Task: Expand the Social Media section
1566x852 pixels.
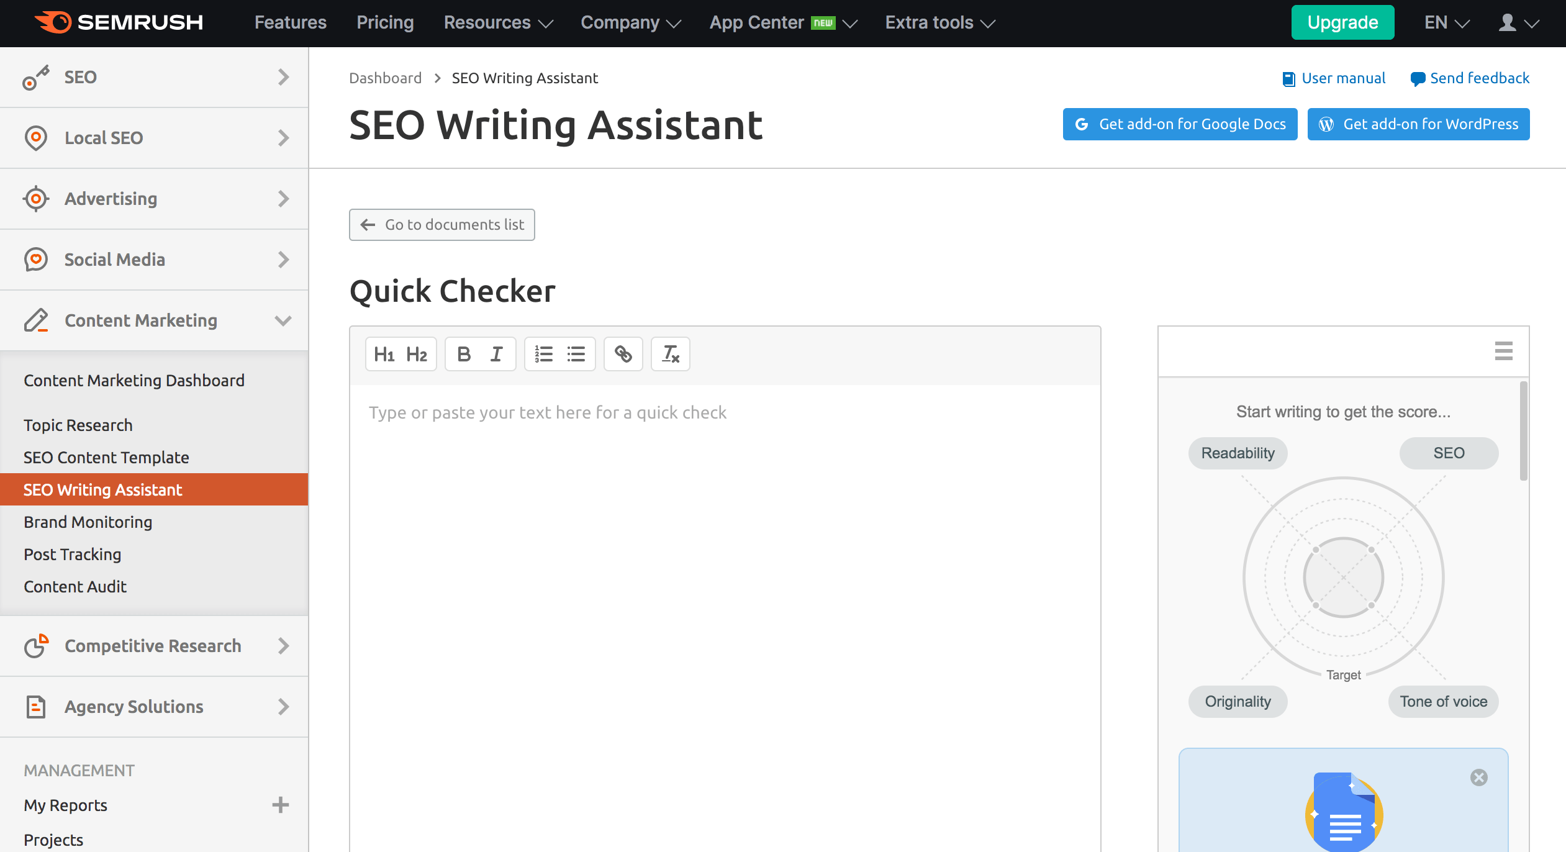Action: click(284, 260)
